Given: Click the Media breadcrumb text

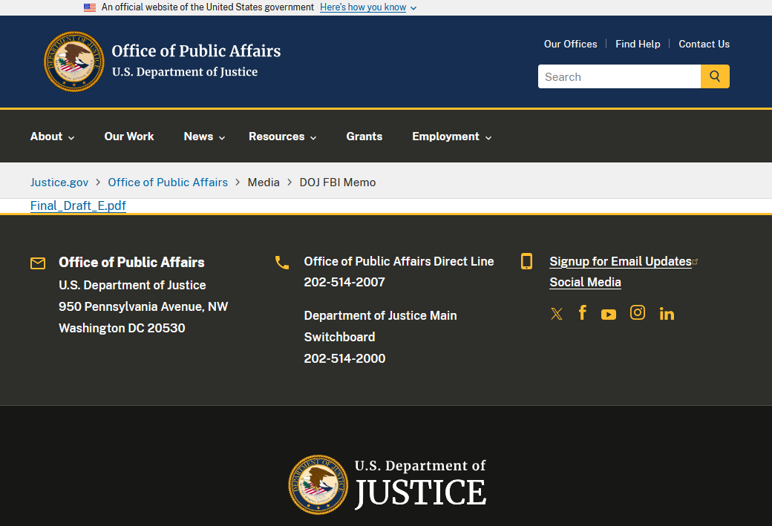Looking at the screenshot, I should 264,182.
